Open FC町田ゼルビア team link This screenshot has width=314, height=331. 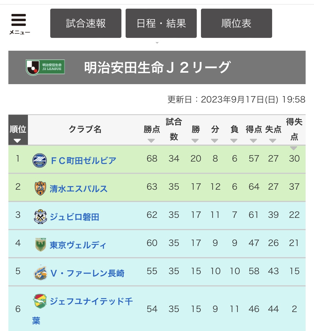pyautogui.click(x=83, y=161)
